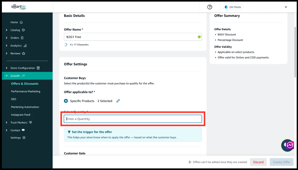Toggle the ZAI Mode switch
Viewport: 298px width, 170px height.
click(226, 7)
